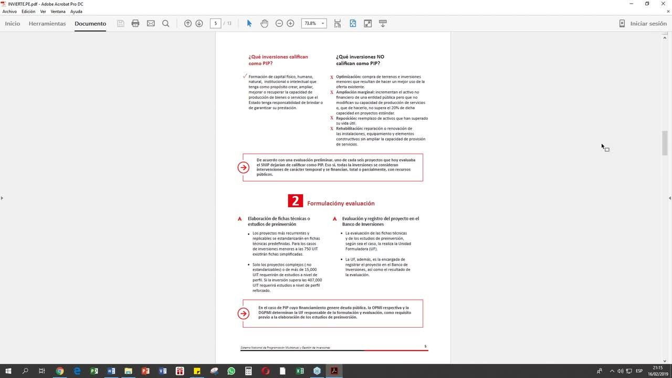Send file by email envelope icon
This screenshot has height=378, width=672.
pyautogui.click(x=151, y=24)
